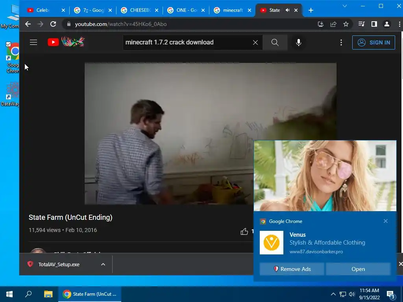This screenshot has height=302, width=403.
Task: Click the Venus logo in notification
Action: (x=272, y=242)
